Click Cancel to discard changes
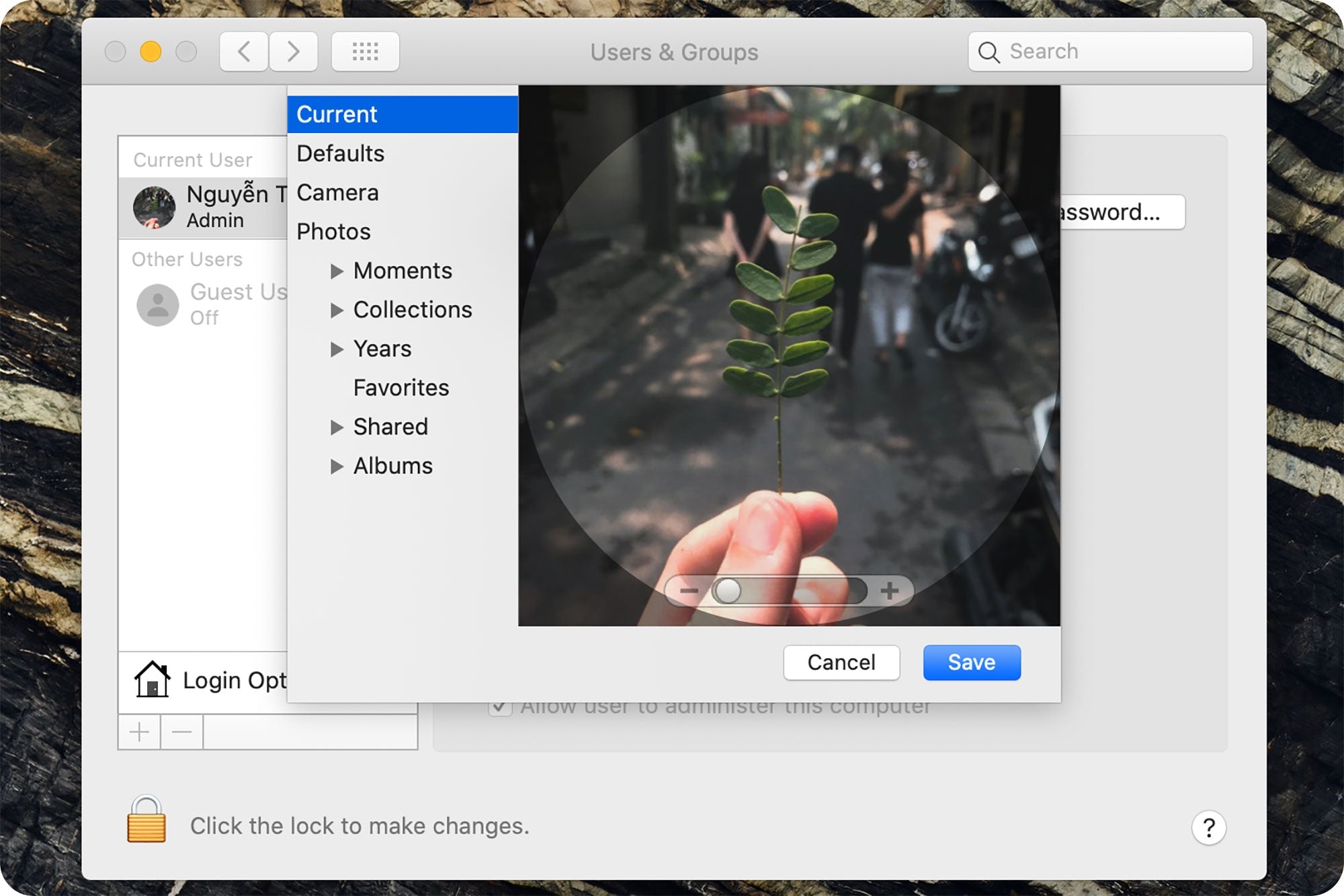Image resolution: width=1344 pixels, height=896 pixels. click(843, 662)
